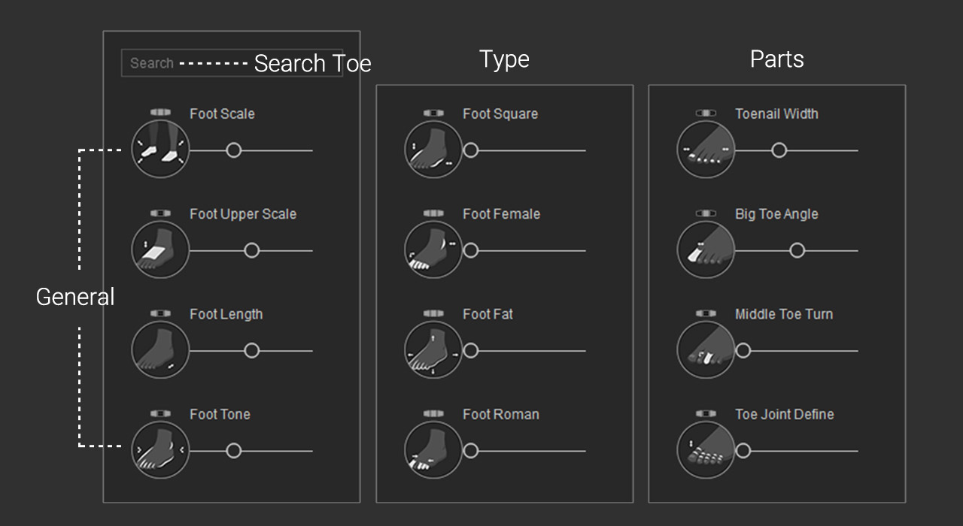Click the Parts column heading
963x526 pixels.
click(776, 59)
